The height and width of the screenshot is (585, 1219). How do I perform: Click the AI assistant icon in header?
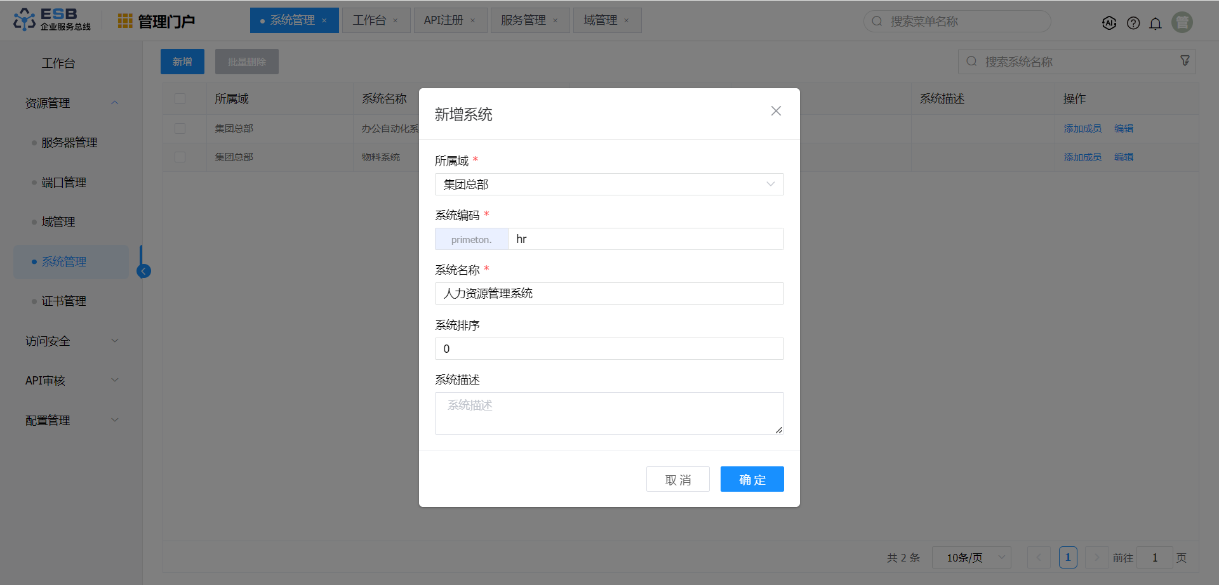1109,23
